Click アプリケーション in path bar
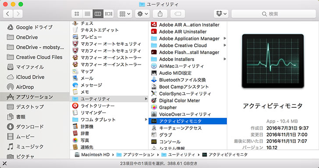 point(135,154)
